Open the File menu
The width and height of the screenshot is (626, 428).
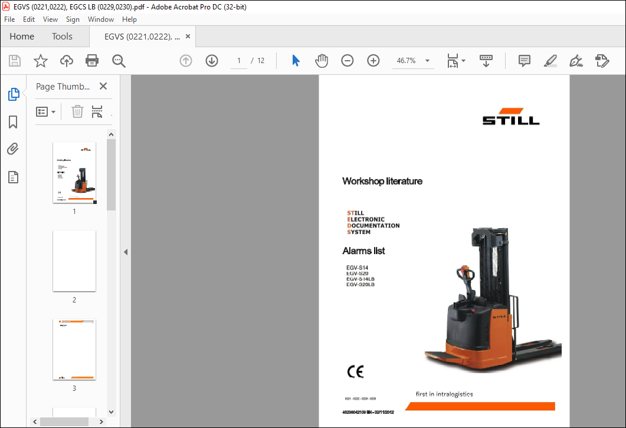coord(9,19)
